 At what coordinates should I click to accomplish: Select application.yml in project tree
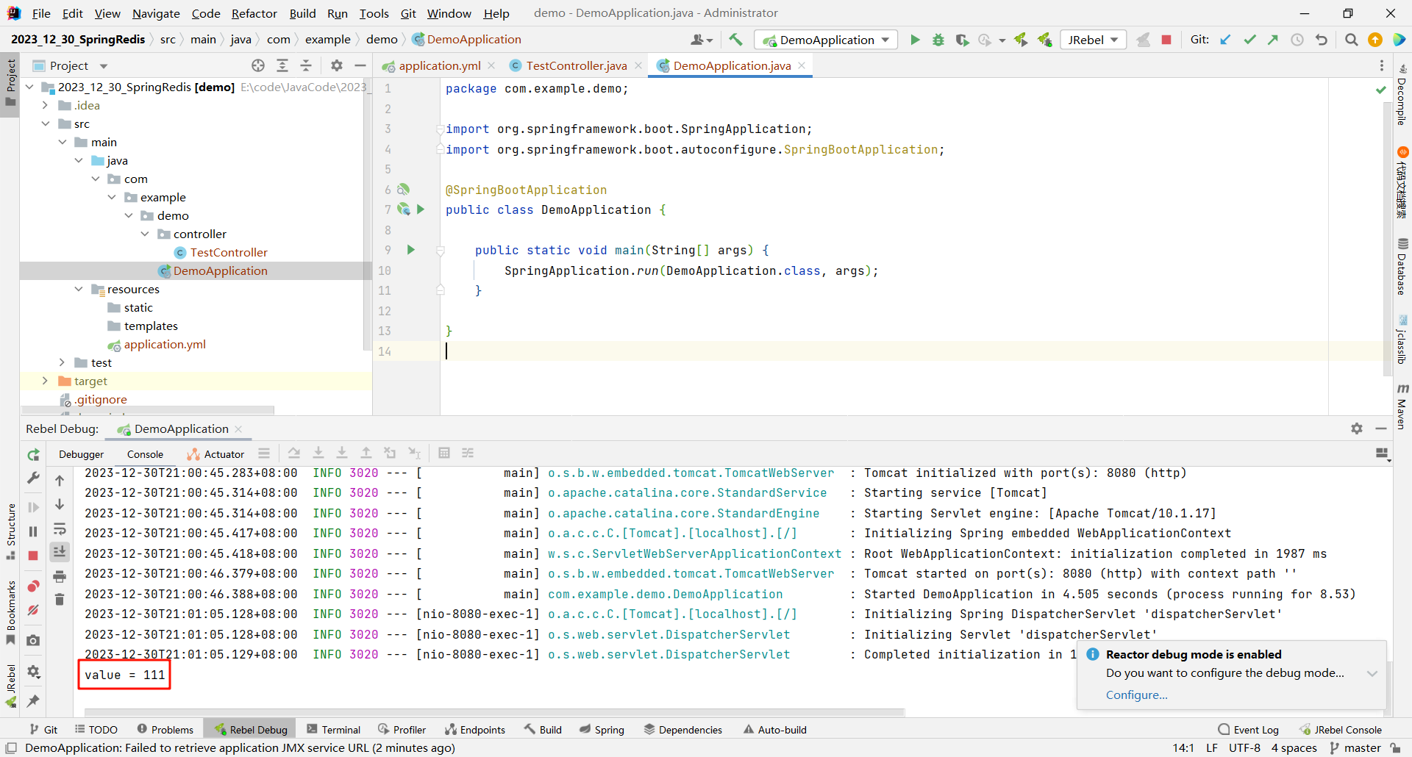point(165,344)
